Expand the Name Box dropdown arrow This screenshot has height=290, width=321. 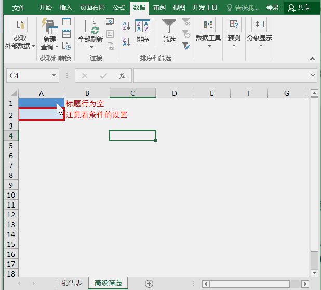54,75
